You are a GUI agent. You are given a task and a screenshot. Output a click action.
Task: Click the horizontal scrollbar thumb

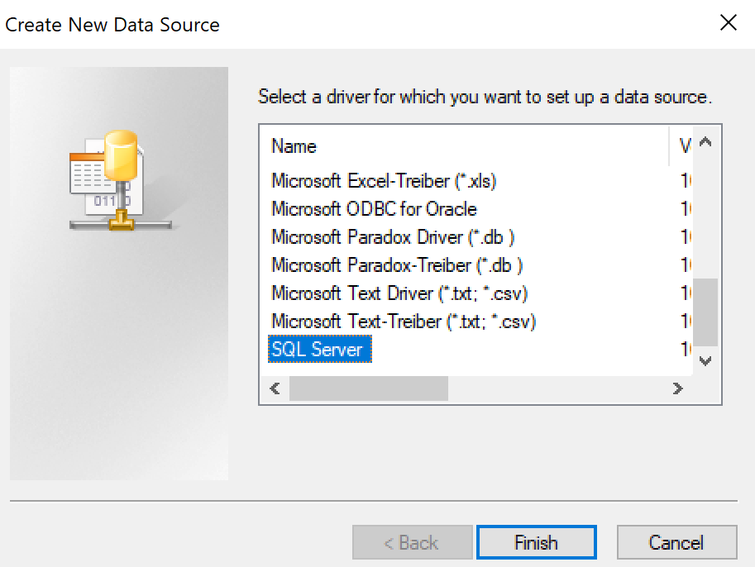(x=369, y=388)
